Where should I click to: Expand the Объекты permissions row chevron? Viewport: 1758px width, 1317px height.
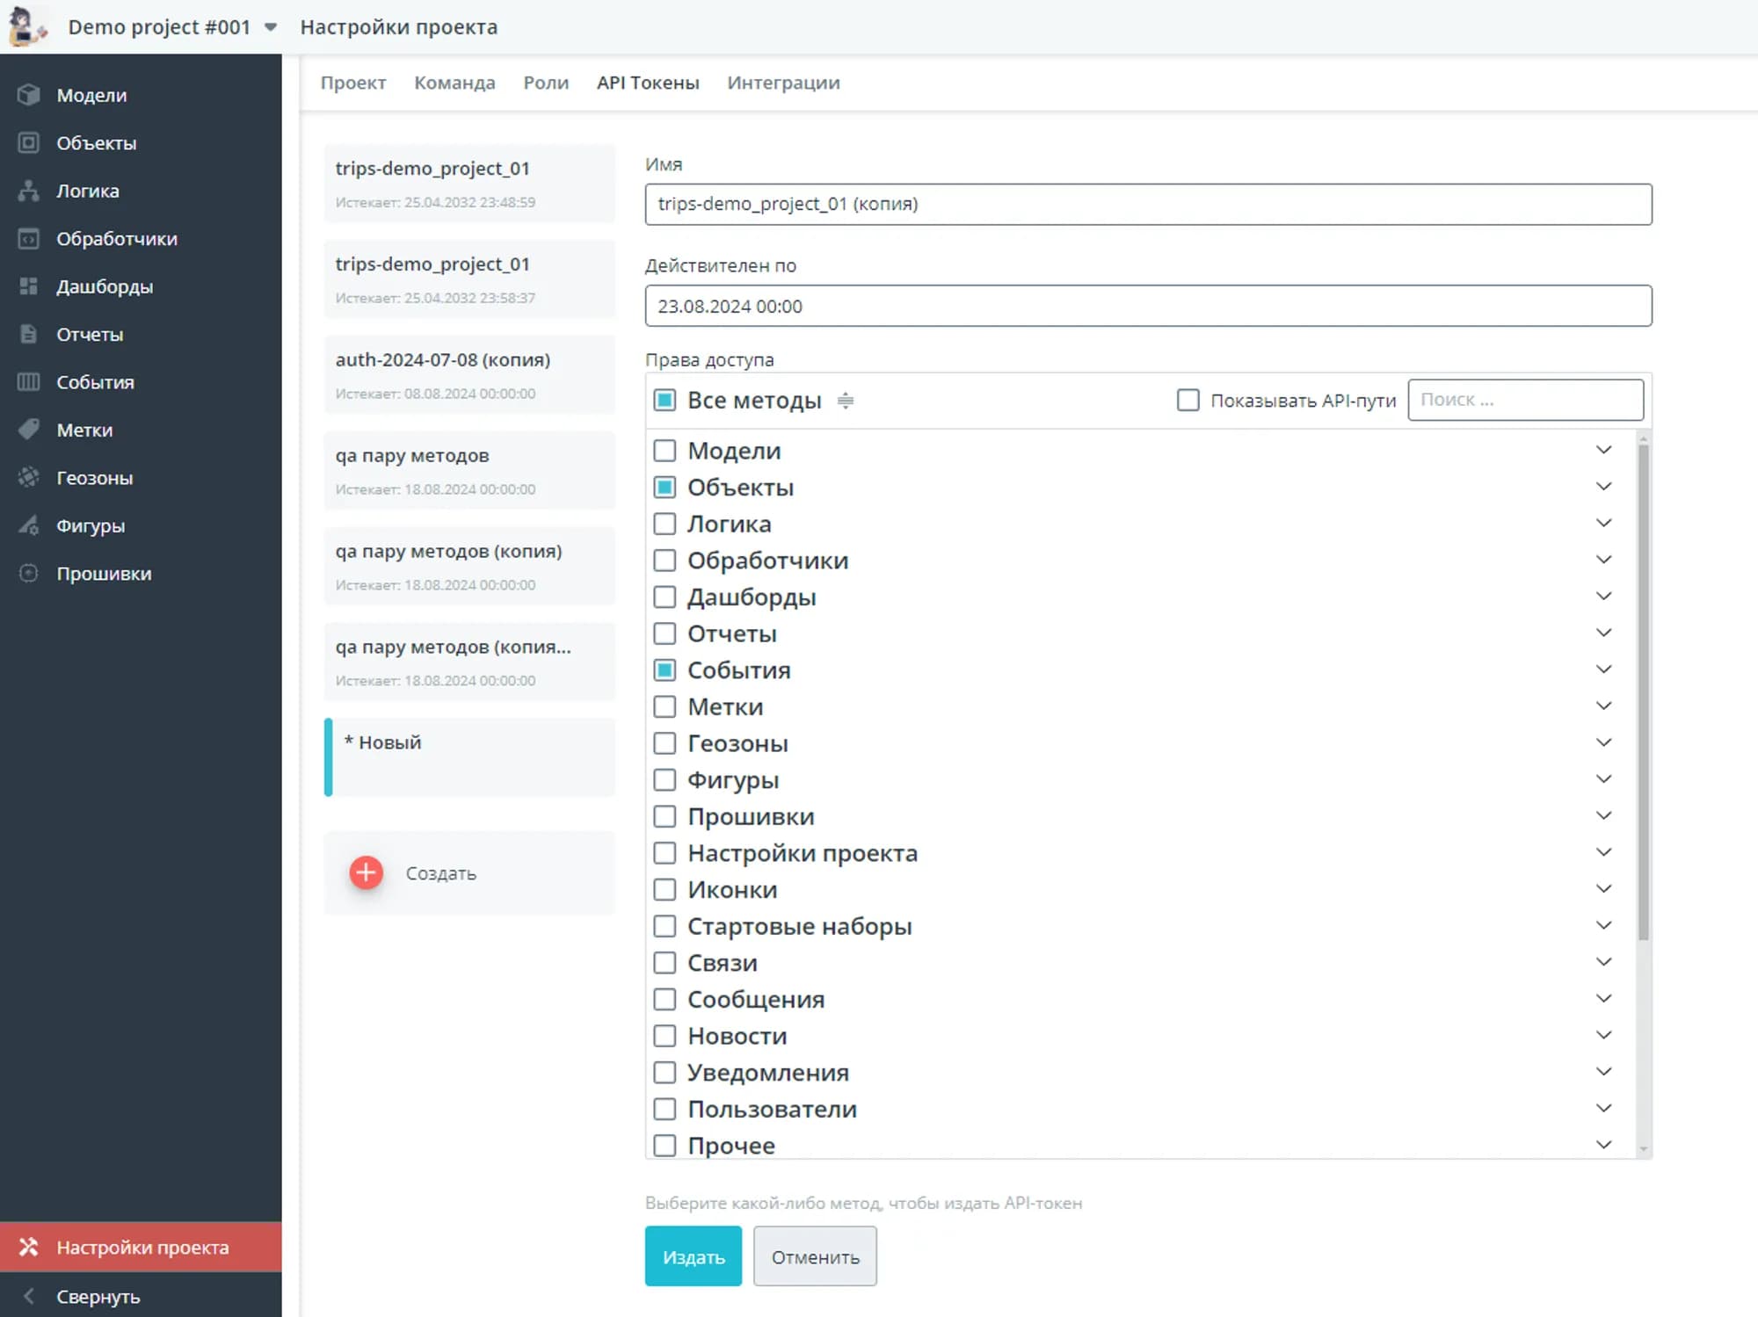point(1603,487)
